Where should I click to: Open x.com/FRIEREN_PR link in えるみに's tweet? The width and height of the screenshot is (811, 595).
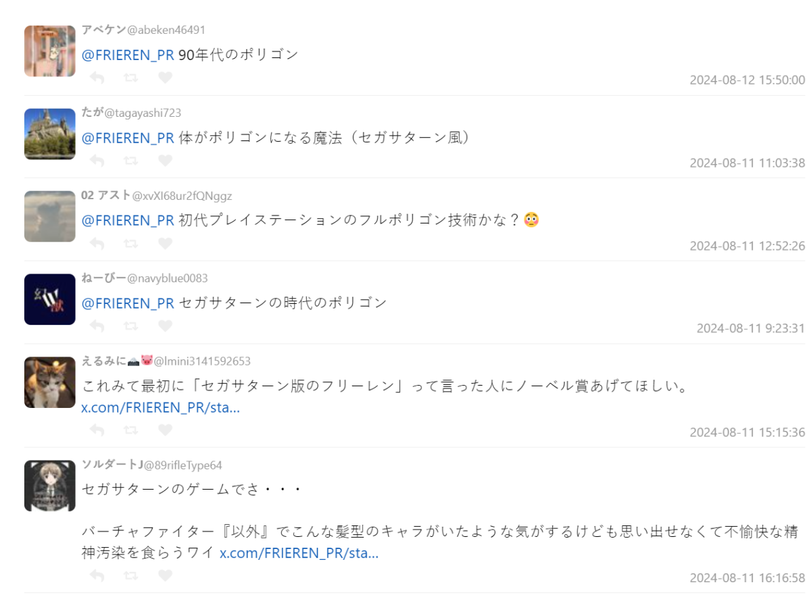[x=161, y=408]
